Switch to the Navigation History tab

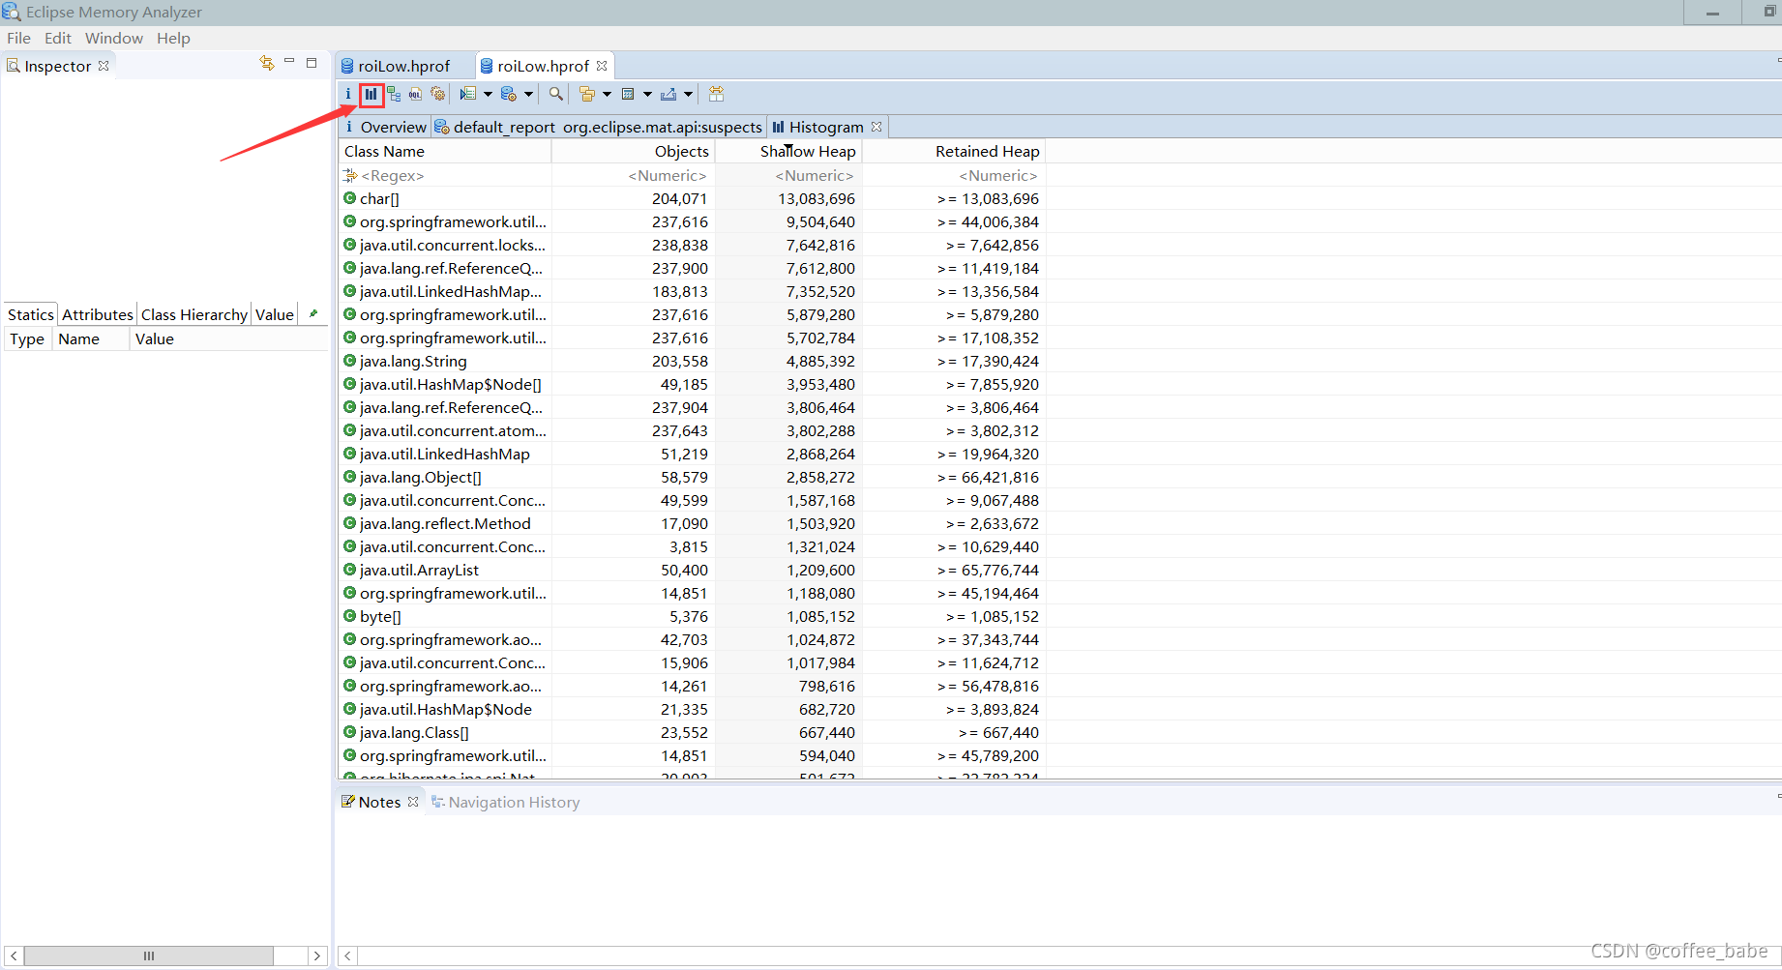click(x=505, y=802)
